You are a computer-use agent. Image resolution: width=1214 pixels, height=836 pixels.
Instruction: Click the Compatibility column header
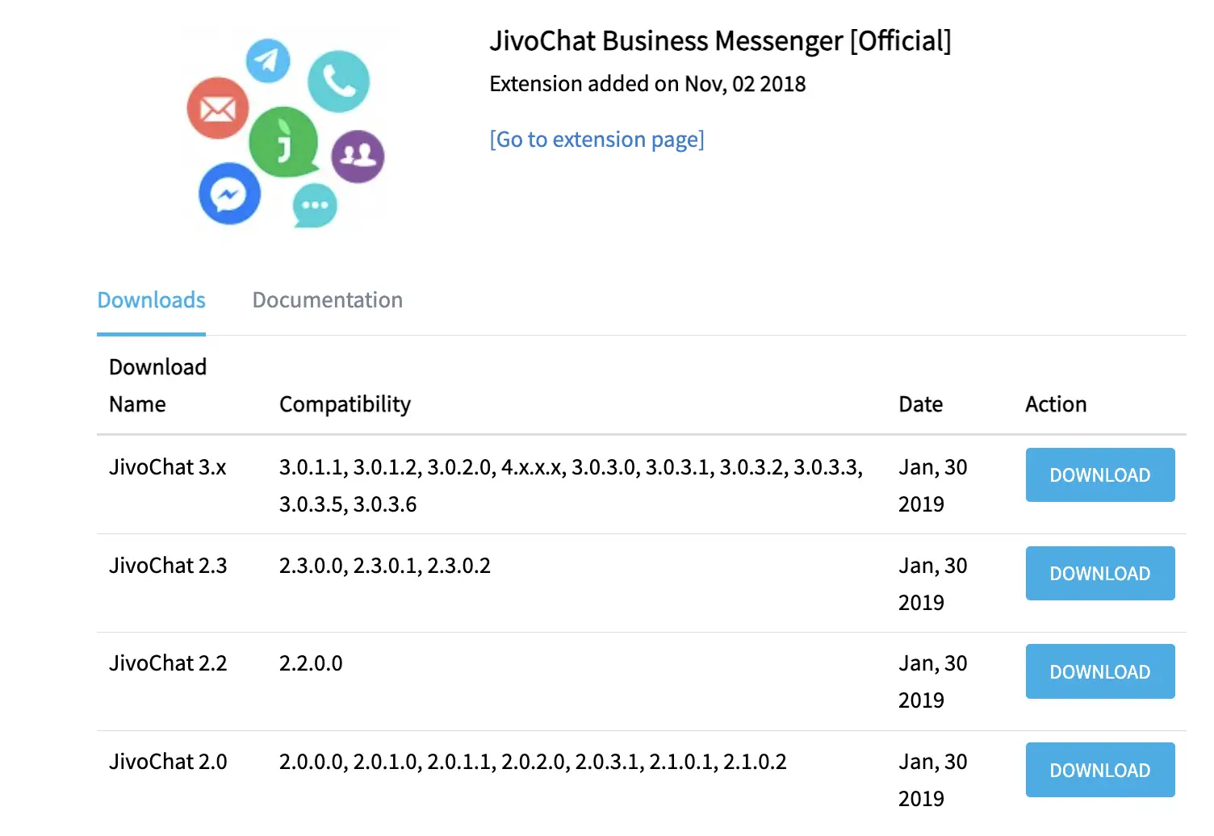(x=345, y=404)
